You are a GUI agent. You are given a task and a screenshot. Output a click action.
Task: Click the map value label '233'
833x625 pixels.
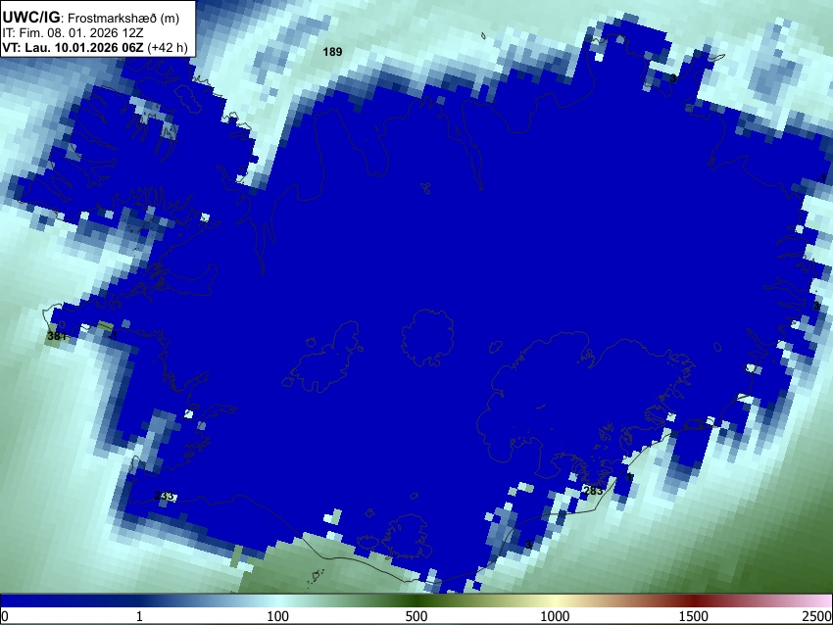[x=165, y=496]
